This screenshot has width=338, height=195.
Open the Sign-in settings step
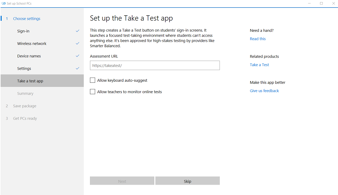[x=42, y=31]
